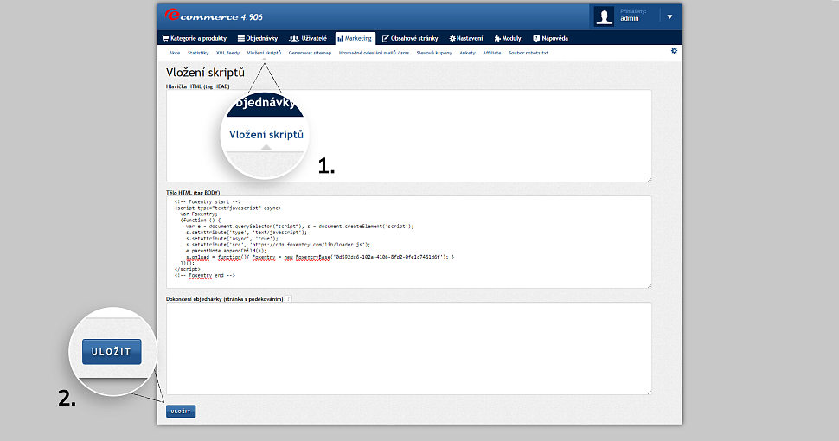
Task: Open XML feedy link
Action: (x=228, y=53)
